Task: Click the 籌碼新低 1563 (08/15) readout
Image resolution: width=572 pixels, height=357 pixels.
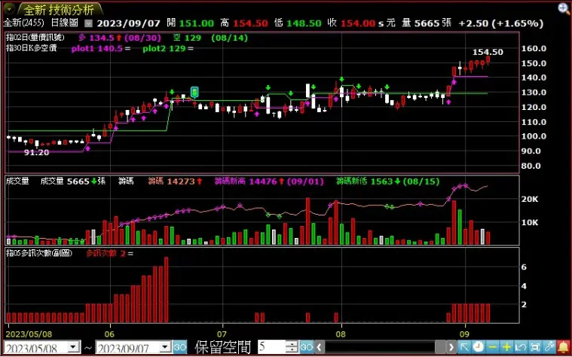Action: pyautogui.click(x=388, y=182)
